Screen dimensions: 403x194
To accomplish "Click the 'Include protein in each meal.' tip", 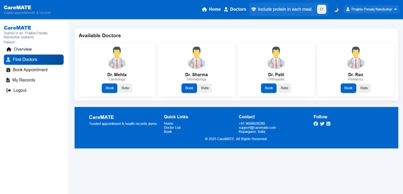I will [285, 9].
